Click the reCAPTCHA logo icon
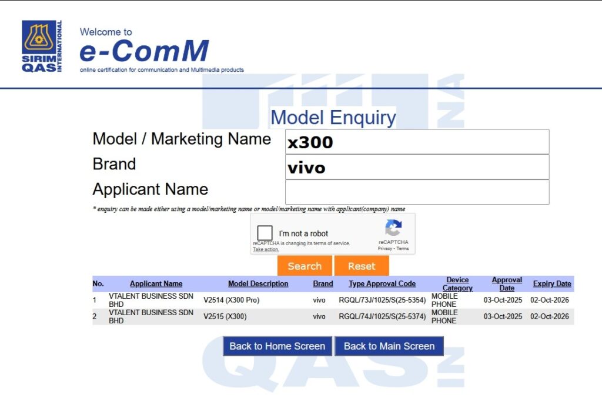Viewport: 602px width, 401px height. [x=393, y=228]
